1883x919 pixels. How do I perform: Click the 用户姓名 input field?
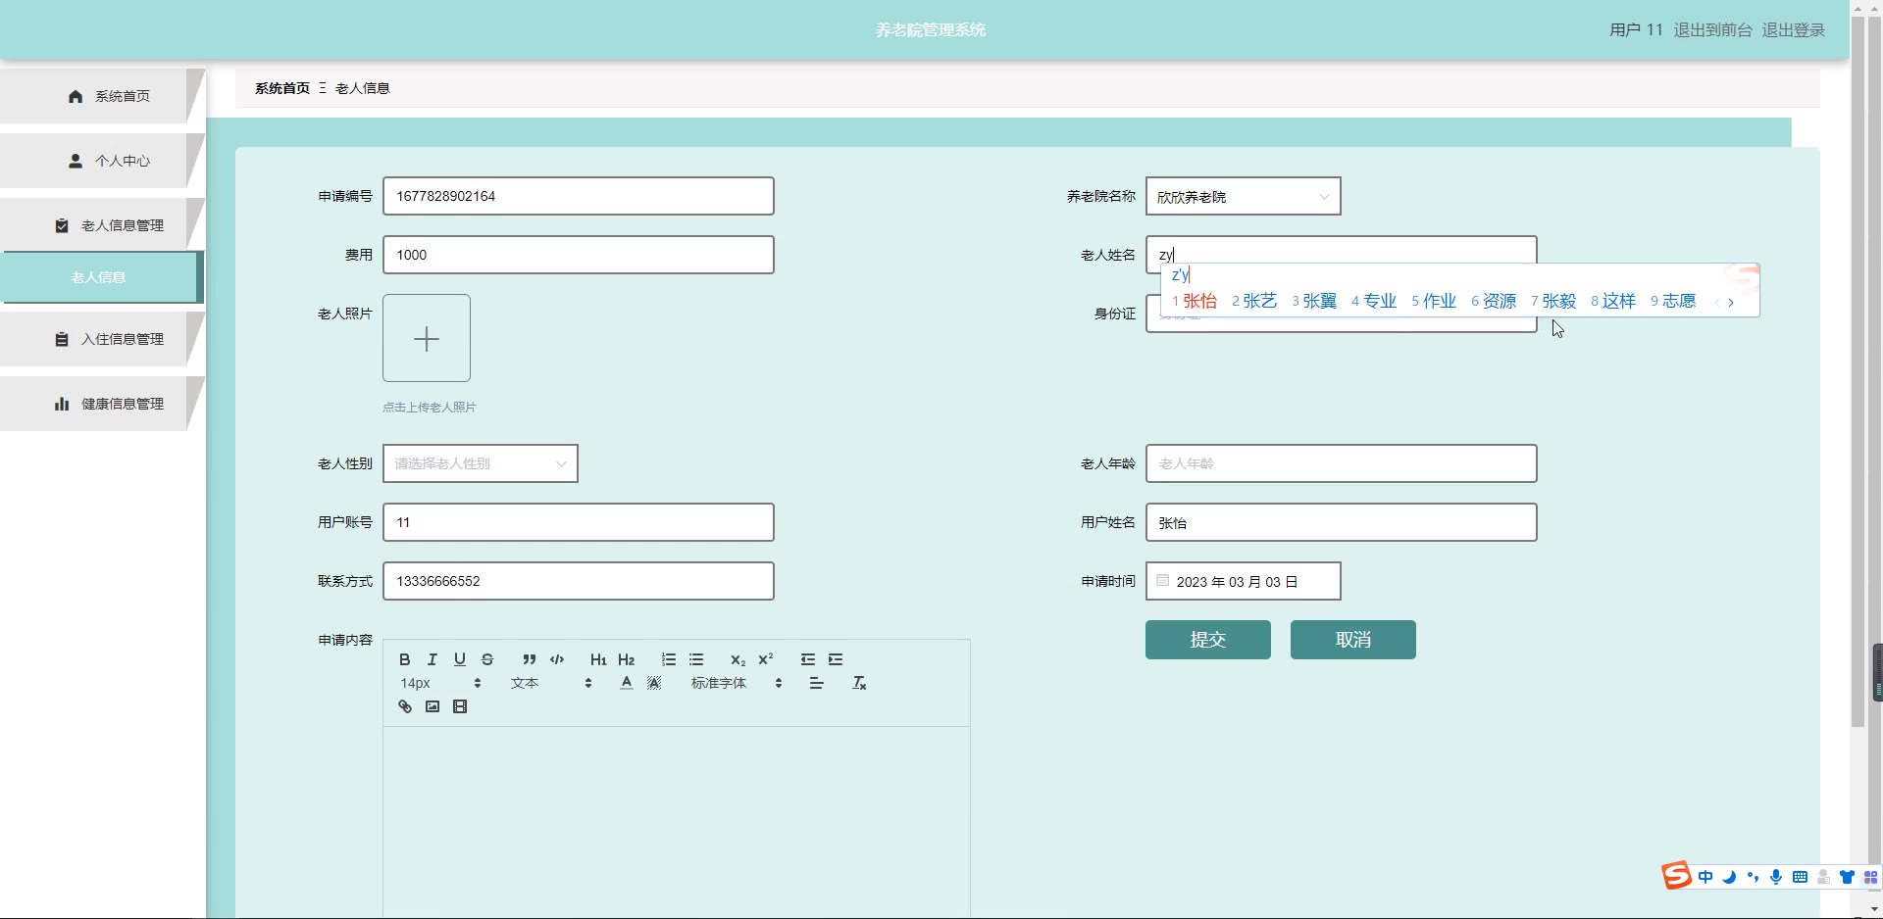click(1341, 522)
